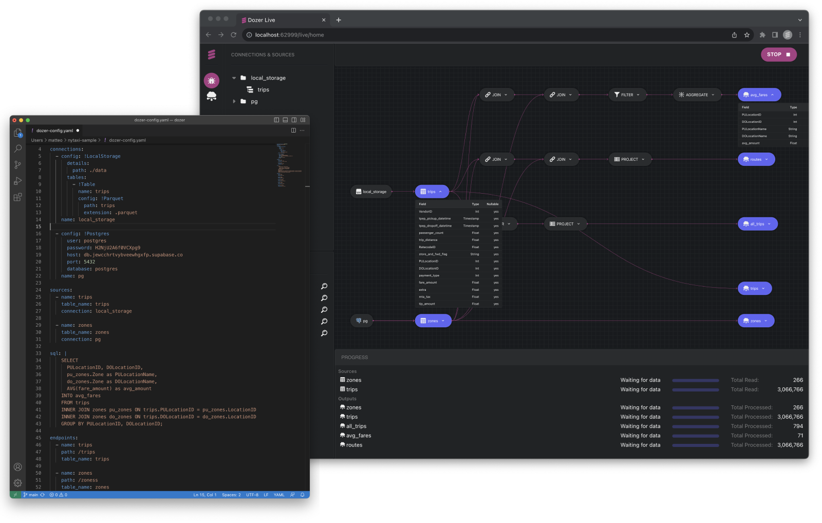Click the matteo breadcrumb segment
The height and width of the screenshot is (523, 822).
[x=55, y=140]
